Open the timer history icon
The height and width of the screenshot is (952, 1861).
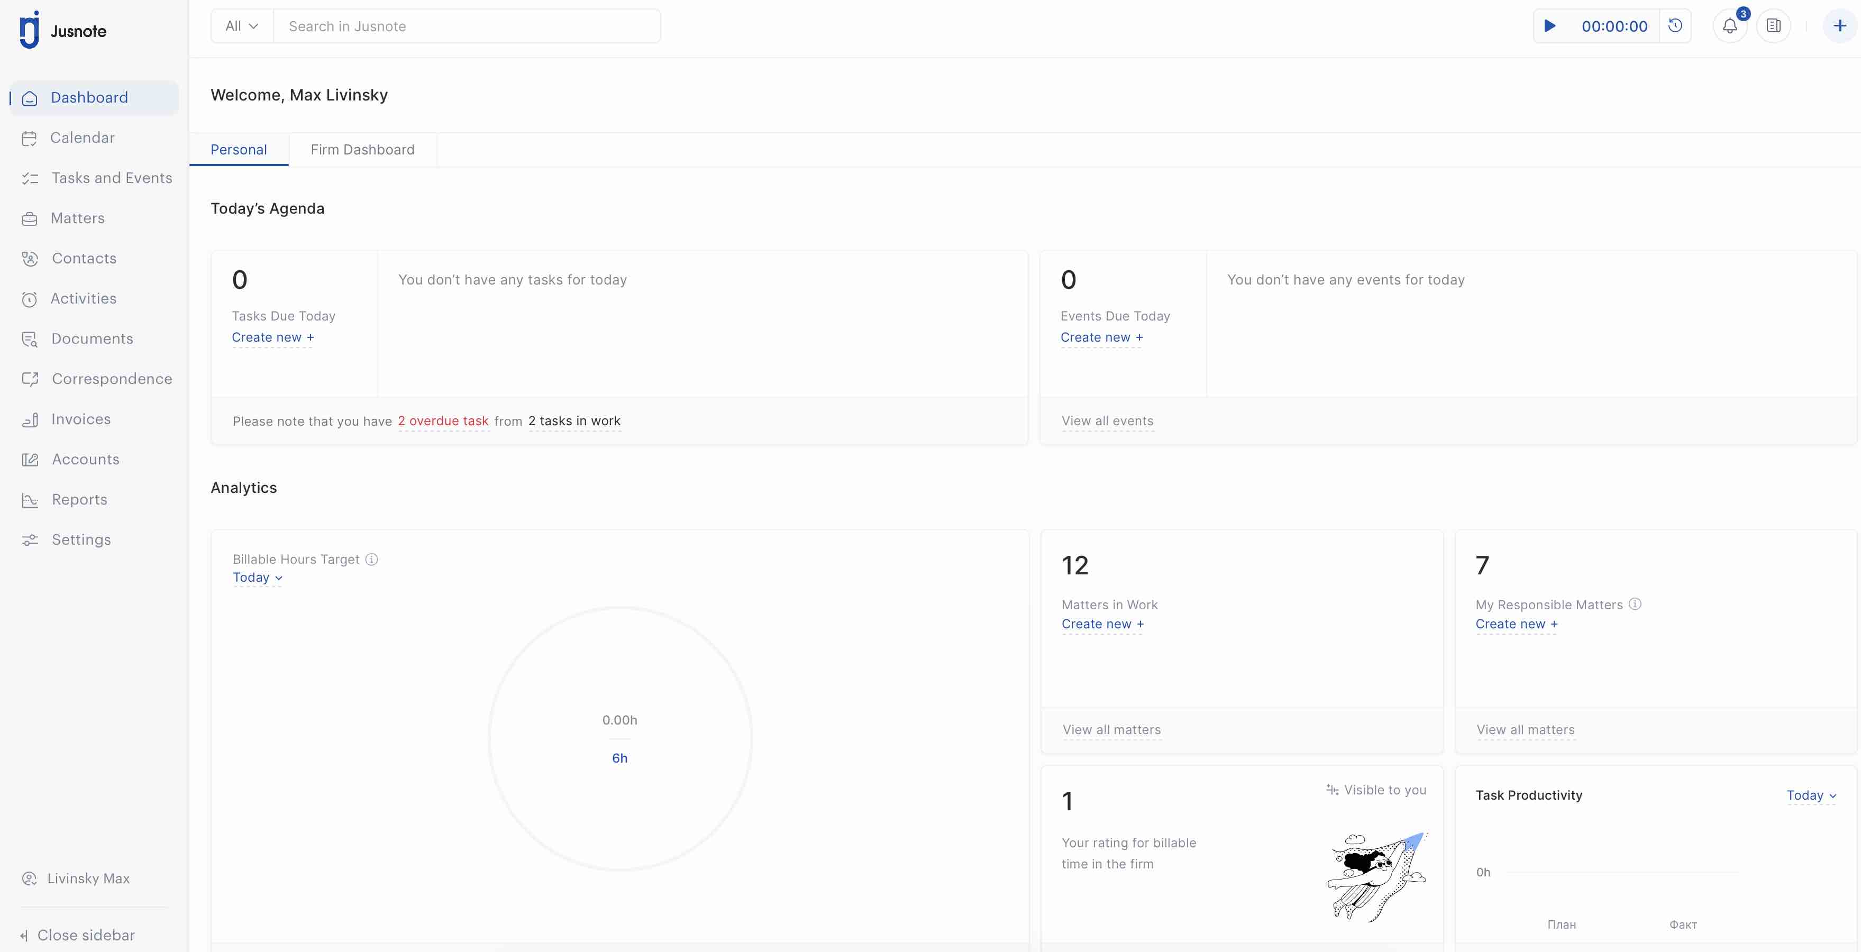coord(1676,26)
